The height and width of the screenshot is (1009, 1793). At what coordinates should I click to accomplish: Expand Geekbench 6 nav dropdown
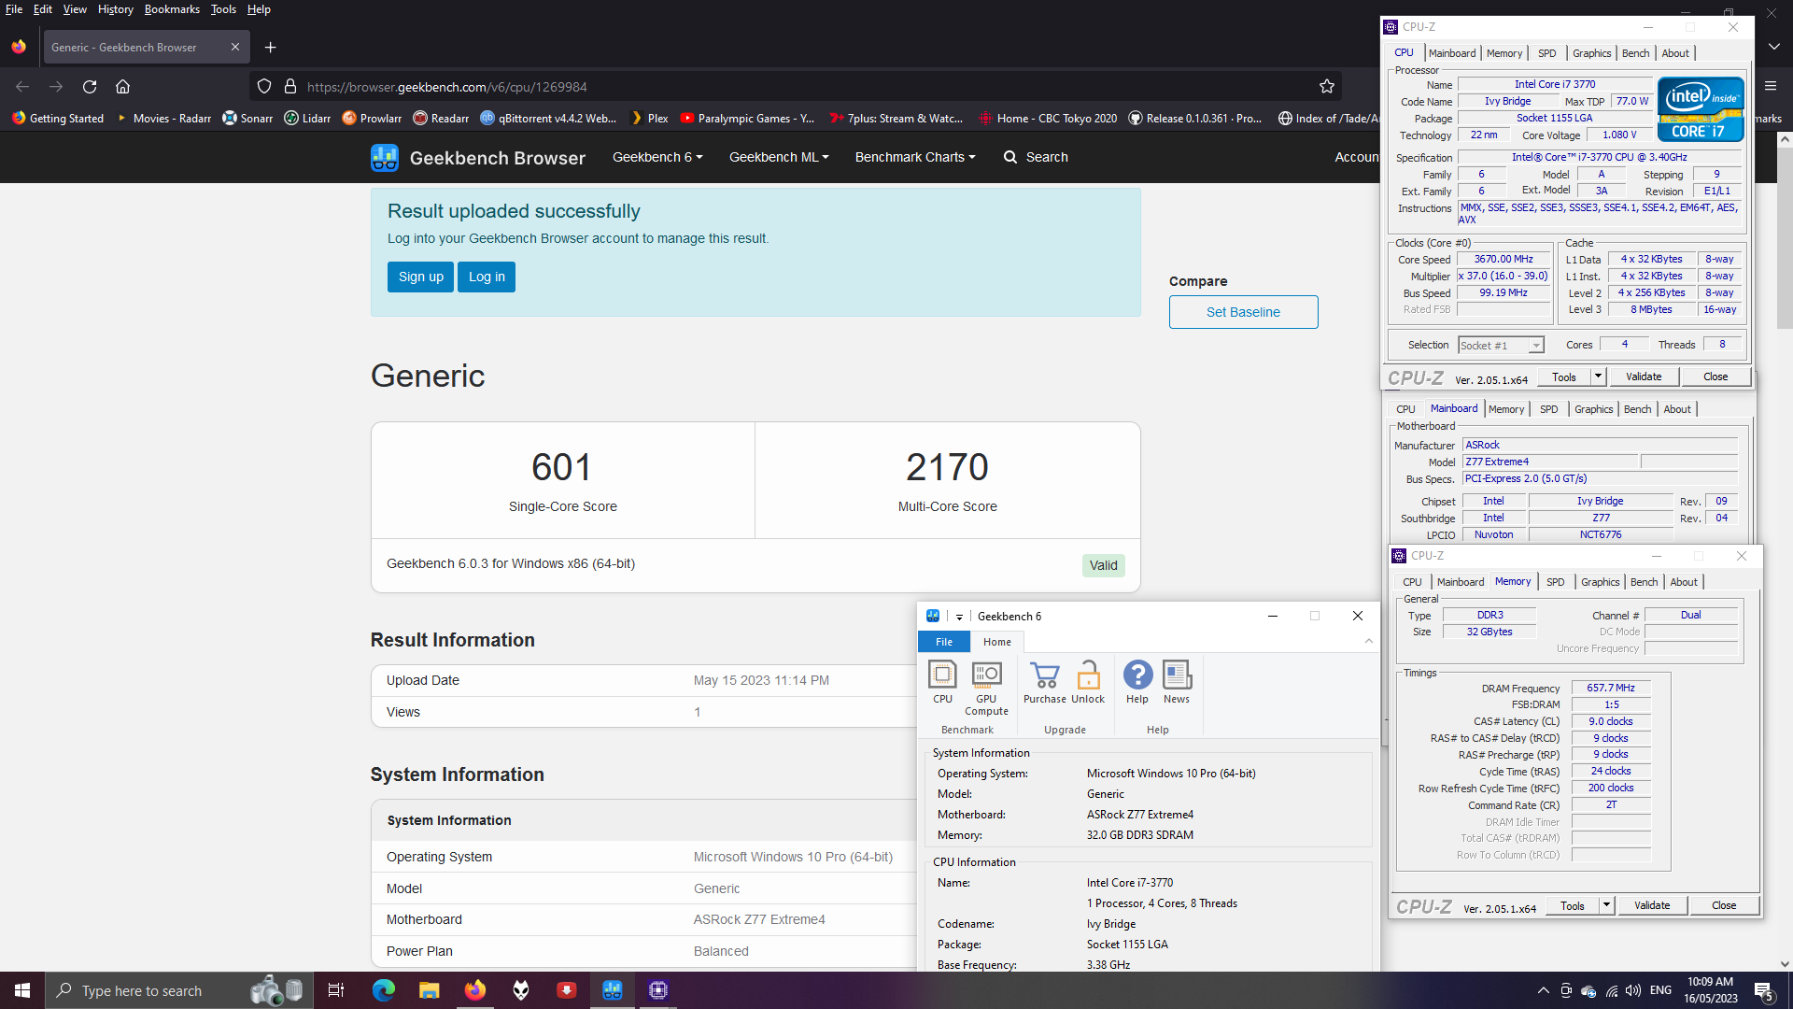point(657,157)
